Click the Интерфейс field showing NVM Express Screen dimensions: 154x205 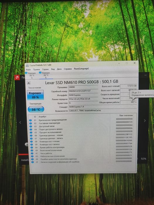[83, 95]
